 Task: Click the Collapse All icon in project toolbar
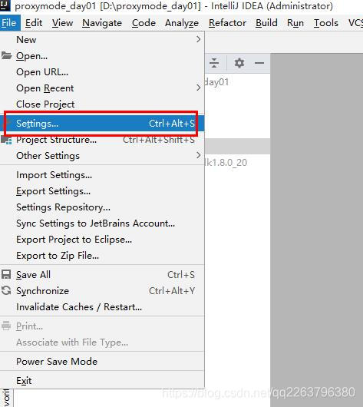tap(214, 63)
